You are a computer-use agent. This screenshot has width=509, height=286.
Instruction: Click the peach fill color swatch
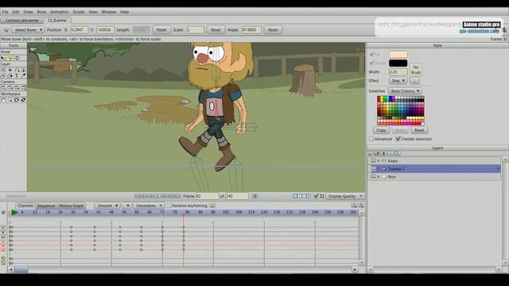click(x=398, y=54)
